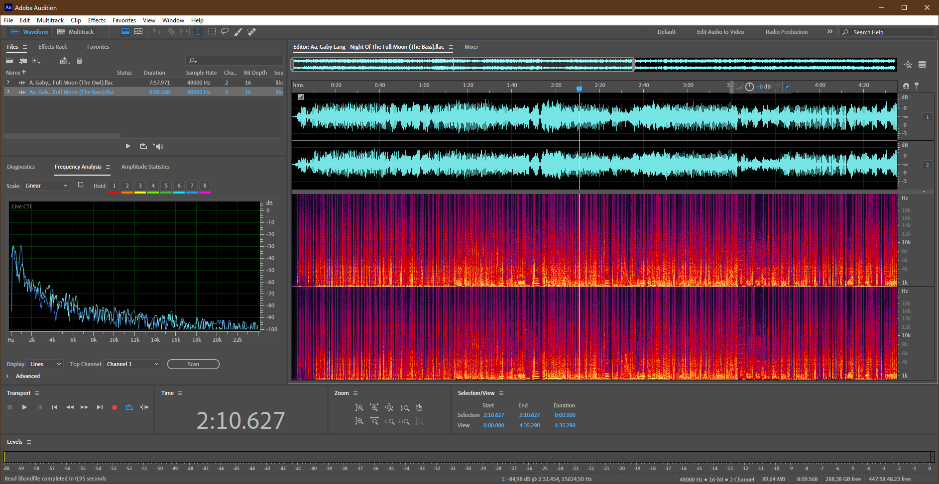The image size is (939, 484).
Task: Start playback with Transport Play button
Action: 24,407
